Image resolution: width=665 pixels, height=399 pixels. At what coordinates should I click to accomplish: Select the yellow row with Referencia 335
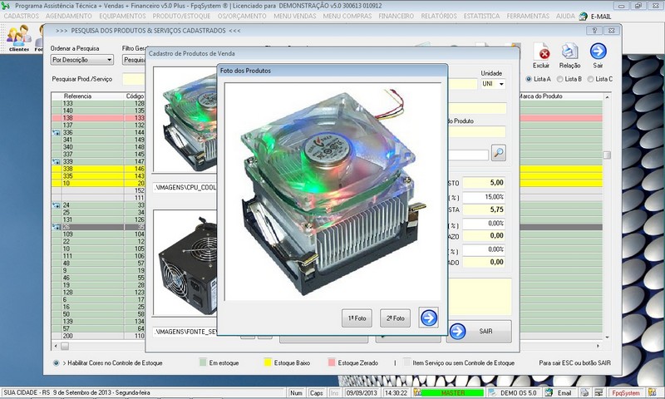pos(98,176)
